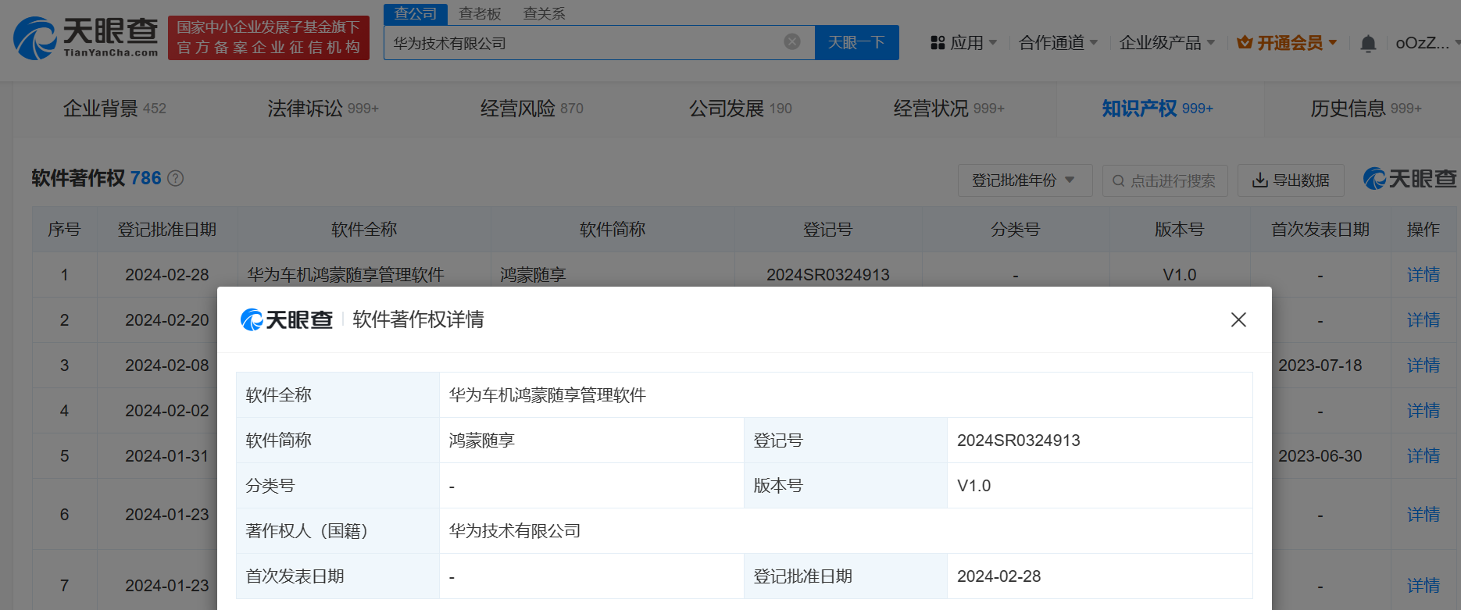Open 详情 for row 2

[x=1423, y=320]
